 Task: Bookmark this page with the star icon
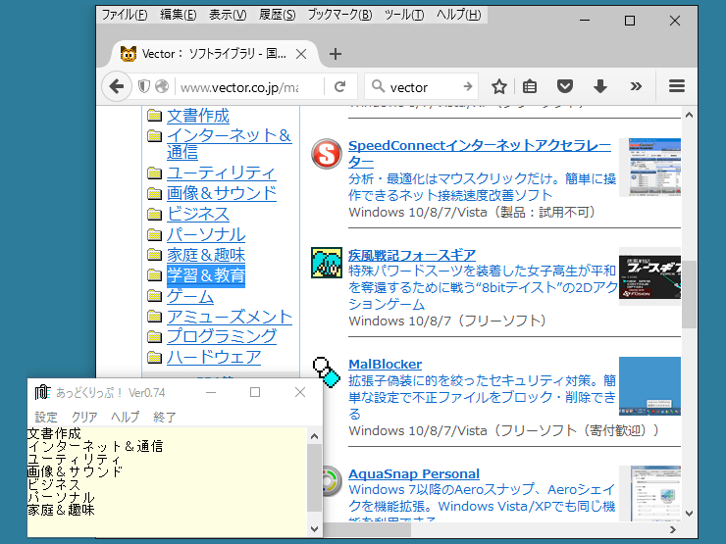499,86
